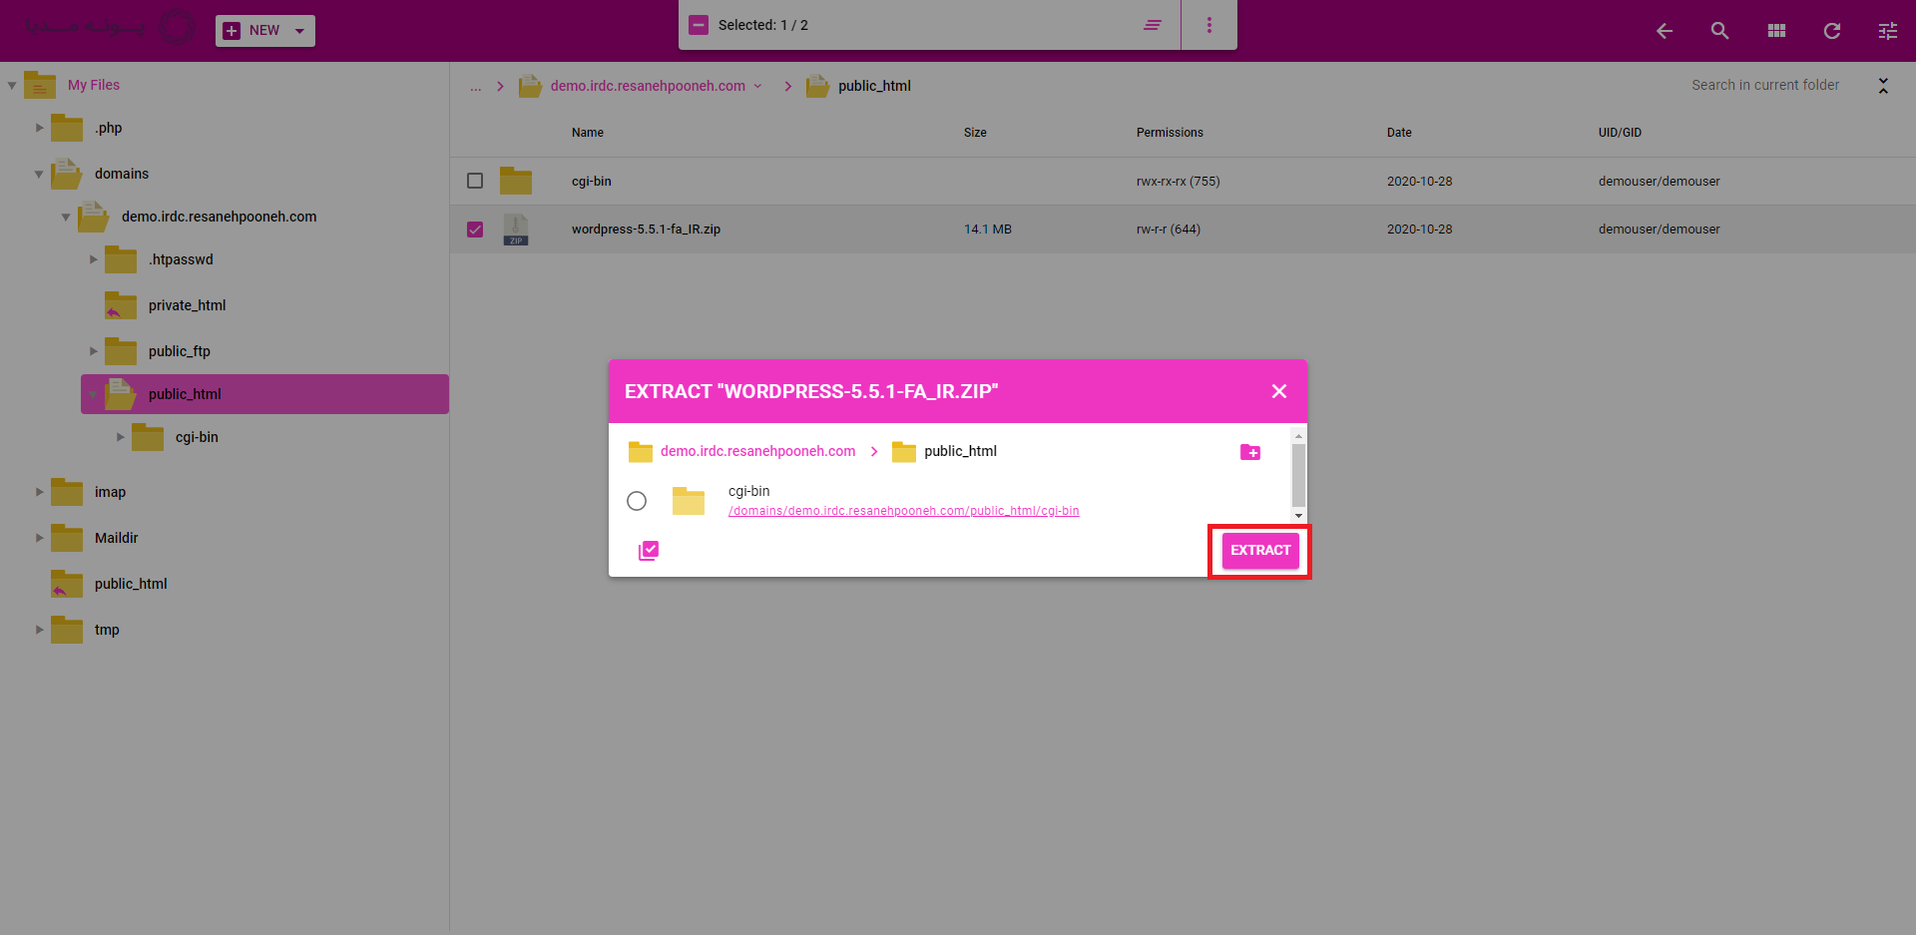Viewport: 1916px width, 935px height.
Task: Click the private_html shortcut folder icon
Action: pos(121,305)
